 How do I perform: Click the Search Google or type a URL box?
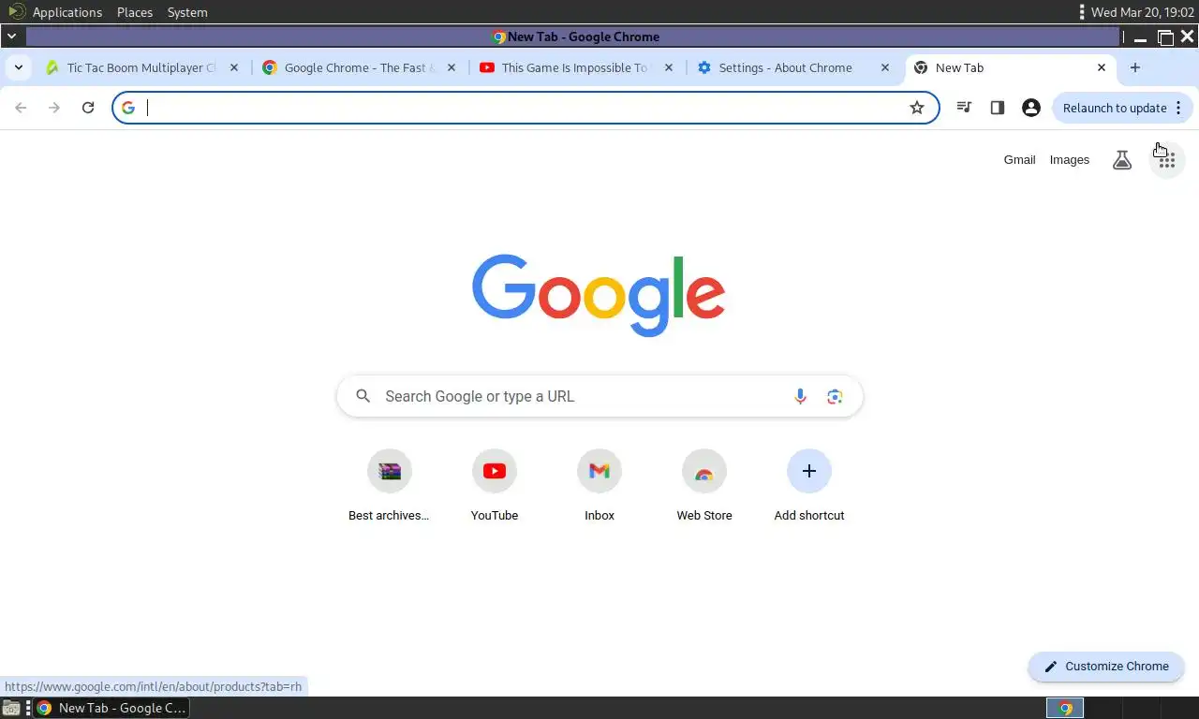click(x=599, y=396)
